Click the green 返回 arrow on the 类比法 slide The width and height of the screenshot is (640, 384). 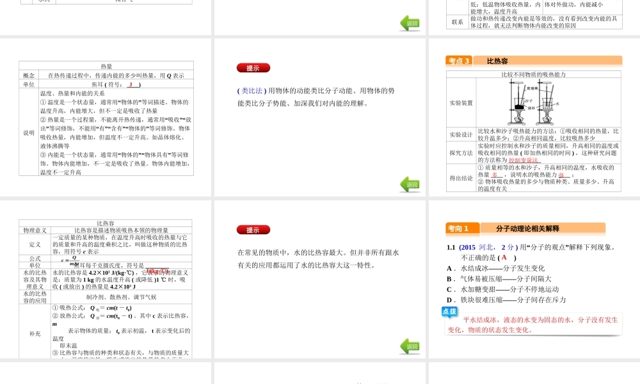pyautogui.click(x=410, y=184)
